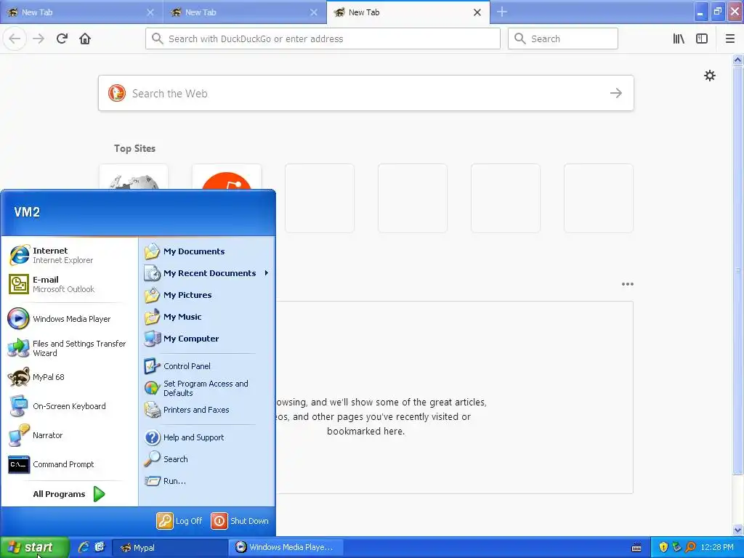The width and height of the screenshot is (744, 558).
Task: Open a new tab with plus button
Action: pos(502,12)
